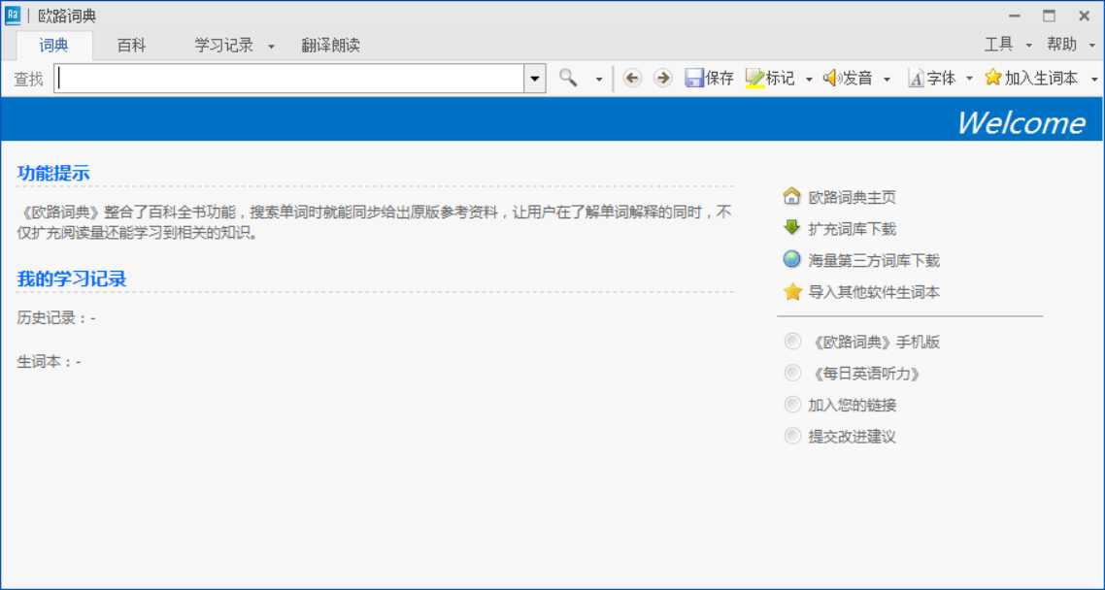Open the search box history dropdown

click(x=534, y=79)
